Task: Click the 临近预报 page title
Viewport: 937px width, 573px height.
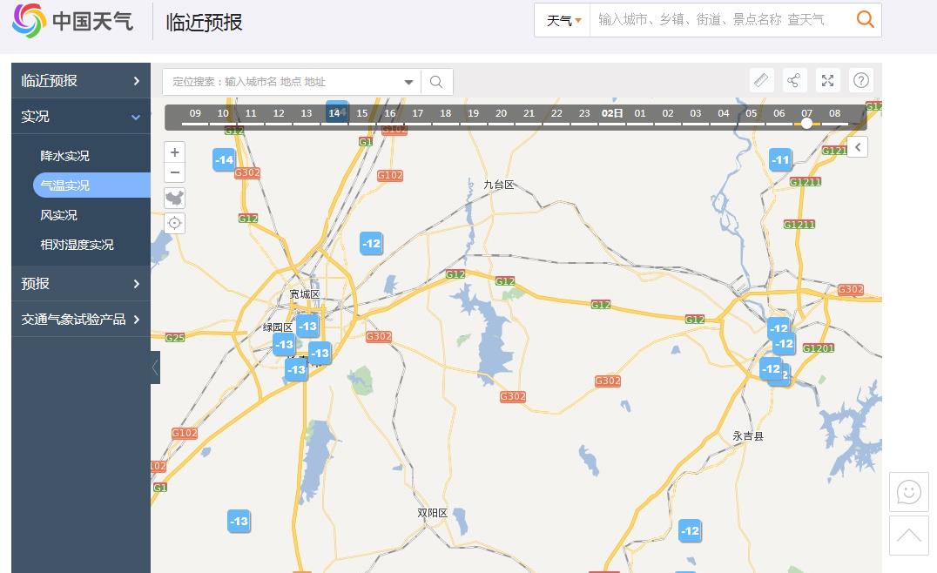Action: [x=204, y=23]
